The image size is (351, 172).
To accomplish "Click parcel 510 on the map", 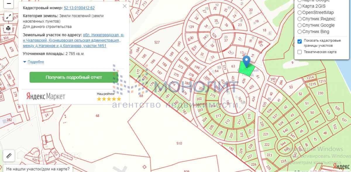I will (x=179, y=143).
